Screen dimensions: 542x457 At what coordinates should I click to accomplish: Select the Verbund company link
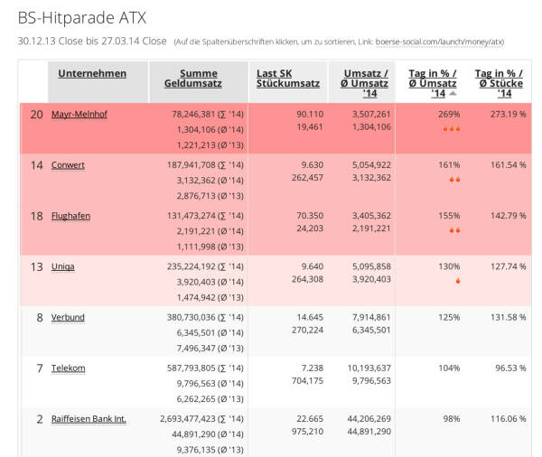point(68,317)
